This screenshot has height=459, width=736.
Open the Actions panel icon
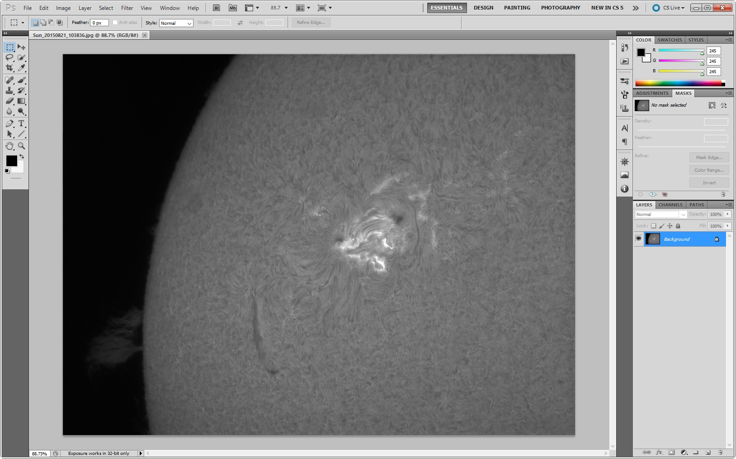pos(625,61)
